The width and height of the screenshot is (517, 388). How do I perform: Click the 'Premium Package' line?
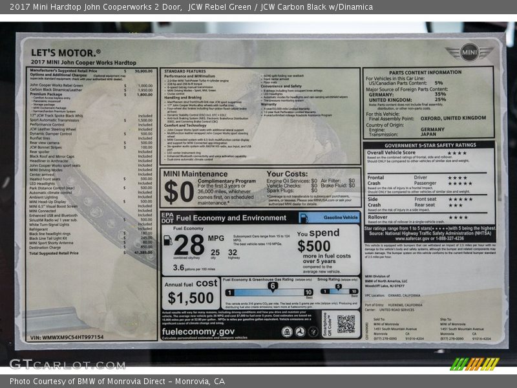tap(91, 94)
